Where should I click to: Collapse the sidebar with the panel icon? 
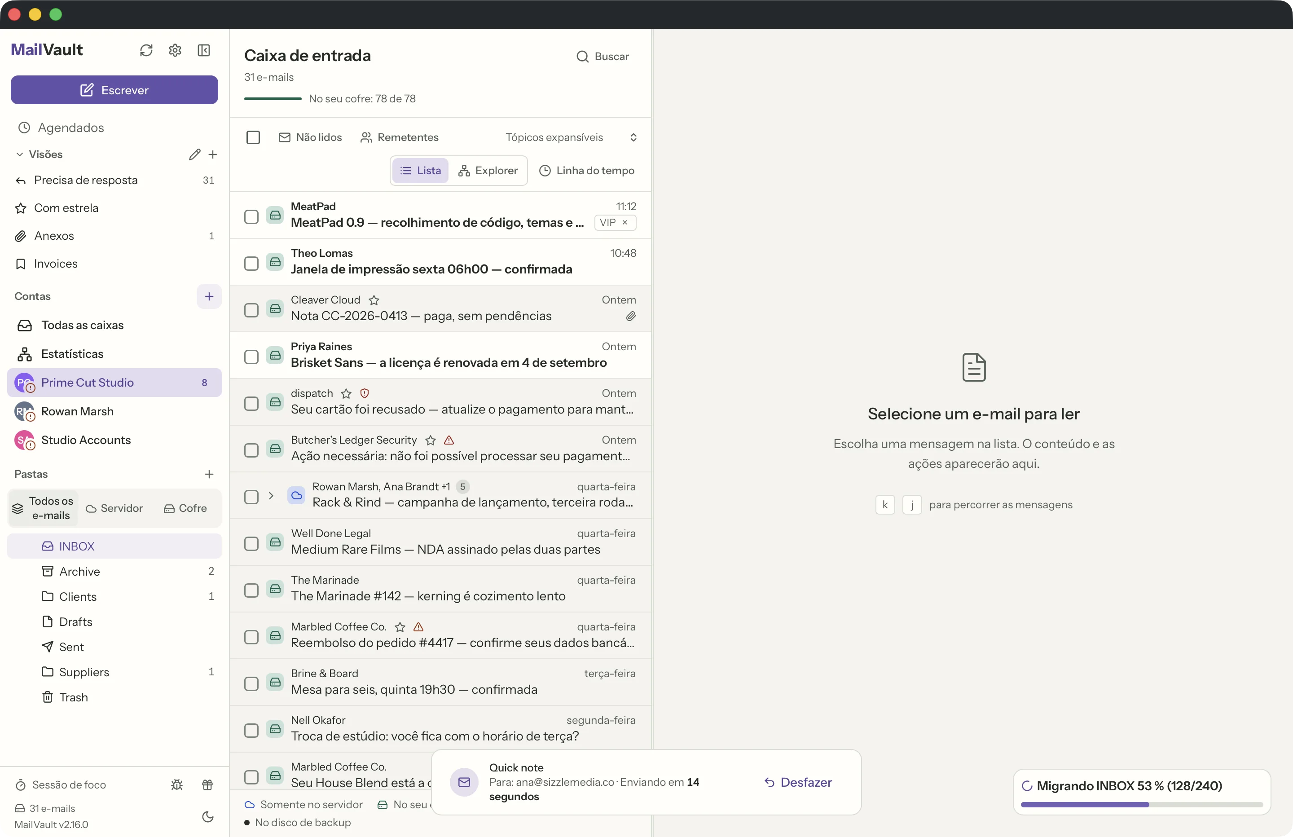click(204, 50)
